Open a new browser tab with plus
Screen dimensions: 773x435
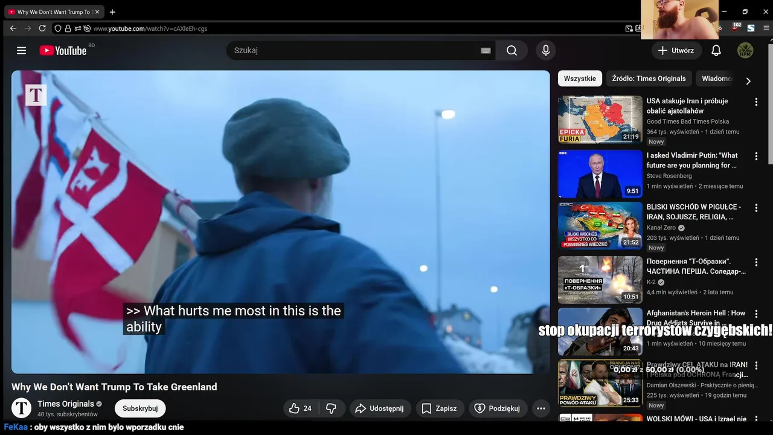click(112, 12)
